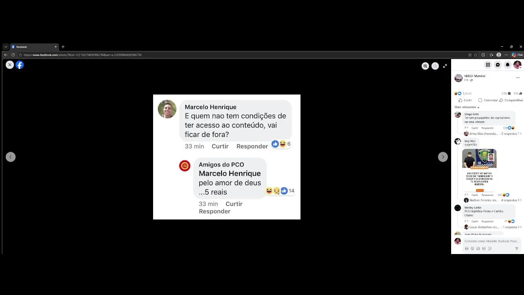This screenshot has width=524, height=295.
Task: Open the Facebook menu grid icon
Action: coord(488,65)
